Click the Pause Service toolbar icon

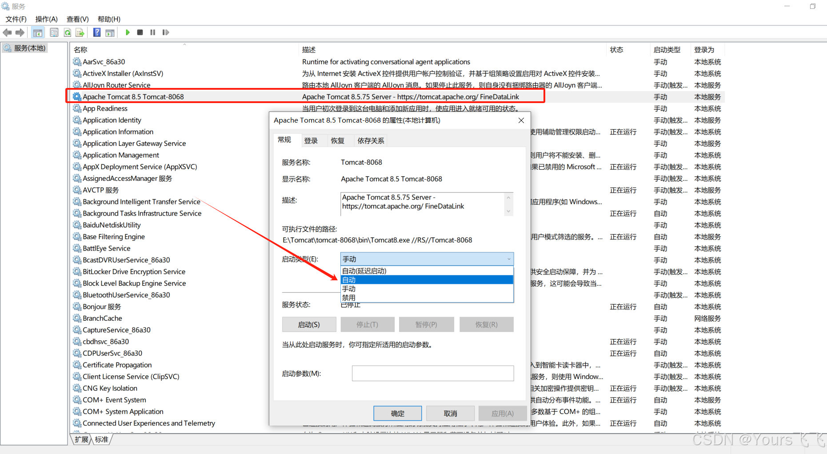(x=153, y=32)
